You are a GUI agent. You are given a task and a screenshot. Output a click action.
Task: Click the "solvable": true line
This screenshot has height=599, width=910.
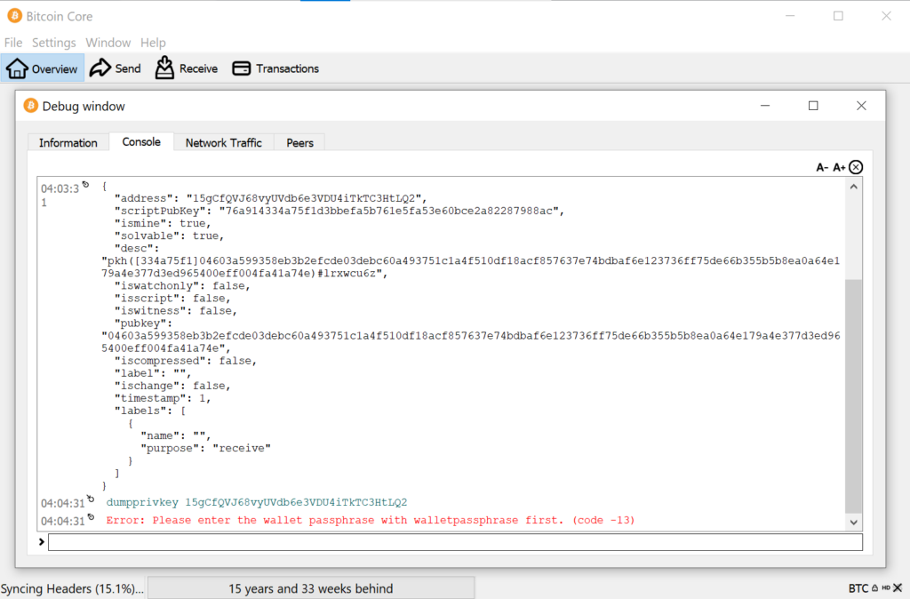(x=169, y=236)
